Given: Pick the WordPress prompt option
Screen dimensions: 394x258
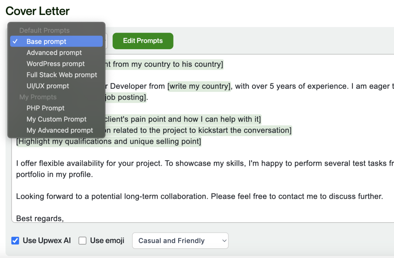Looking at the screenshot, I should 55,64.
